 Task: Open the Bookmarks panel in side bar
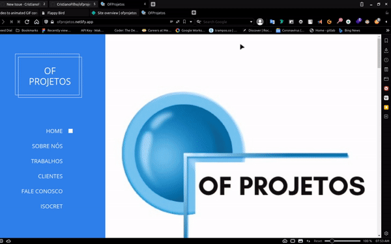coord(386,40)
